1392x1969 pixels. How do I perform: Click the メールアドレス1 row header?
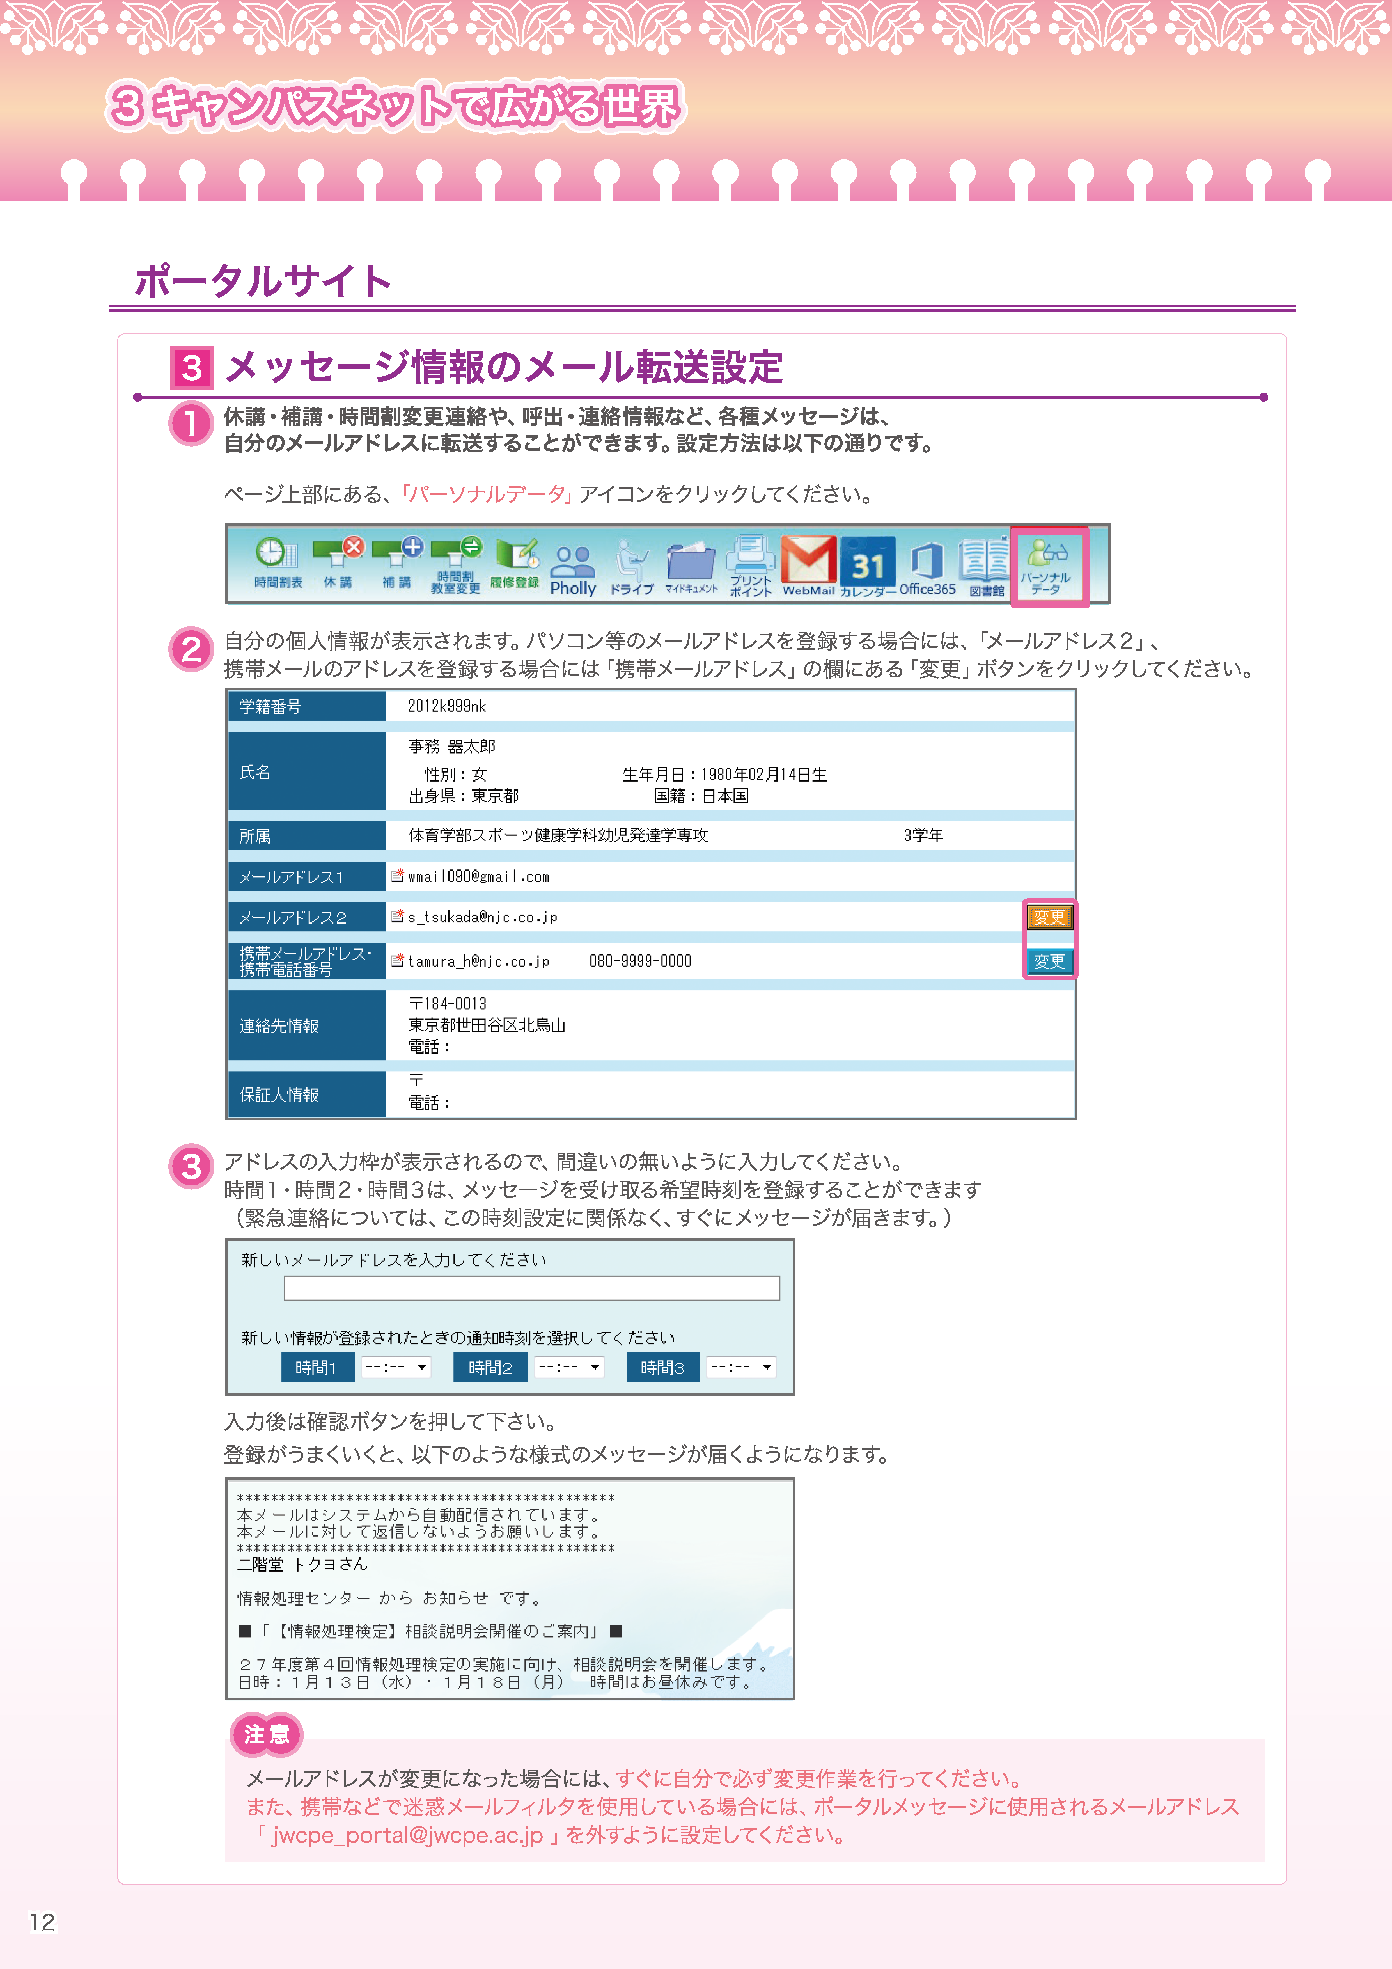click(x=307, y=876)
